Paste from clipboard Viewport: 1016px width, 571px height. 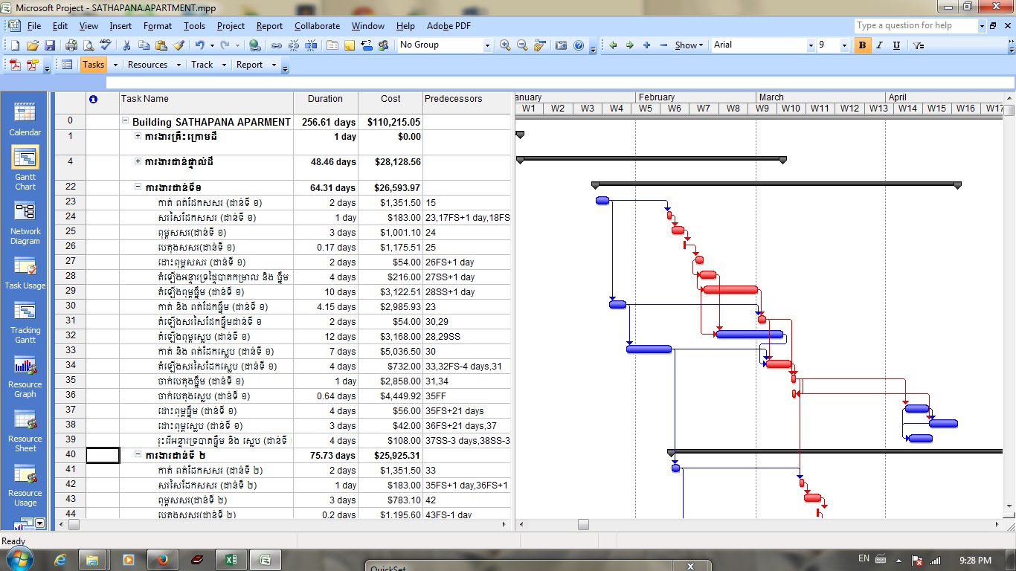pos(161,45)
